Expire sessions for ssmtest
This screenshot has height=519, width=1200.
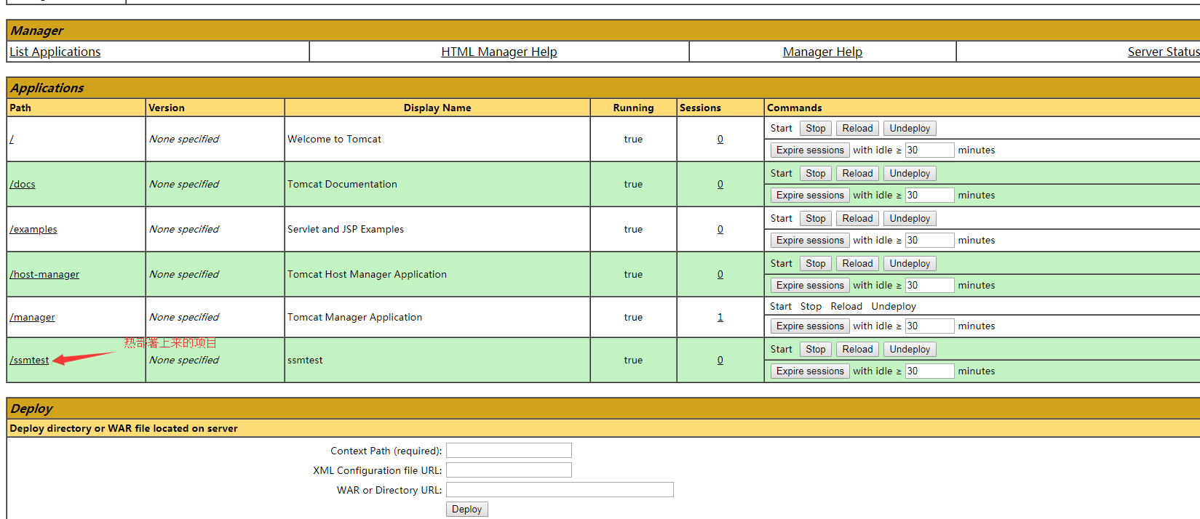810,371
